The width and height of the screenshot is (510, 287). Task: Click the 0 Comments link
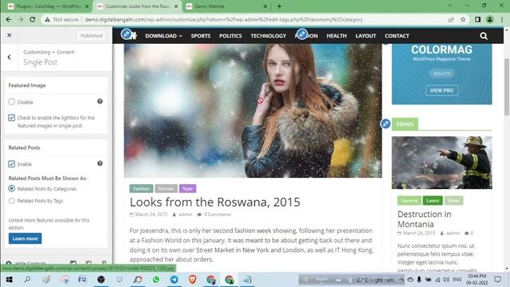coord(218,214)
